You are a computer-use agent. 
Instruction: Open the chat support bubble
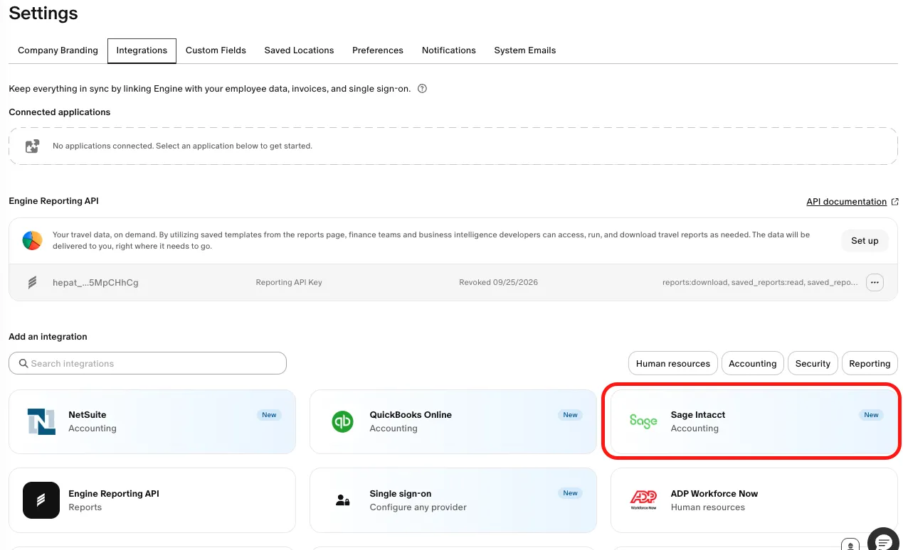tap(884, 541)
